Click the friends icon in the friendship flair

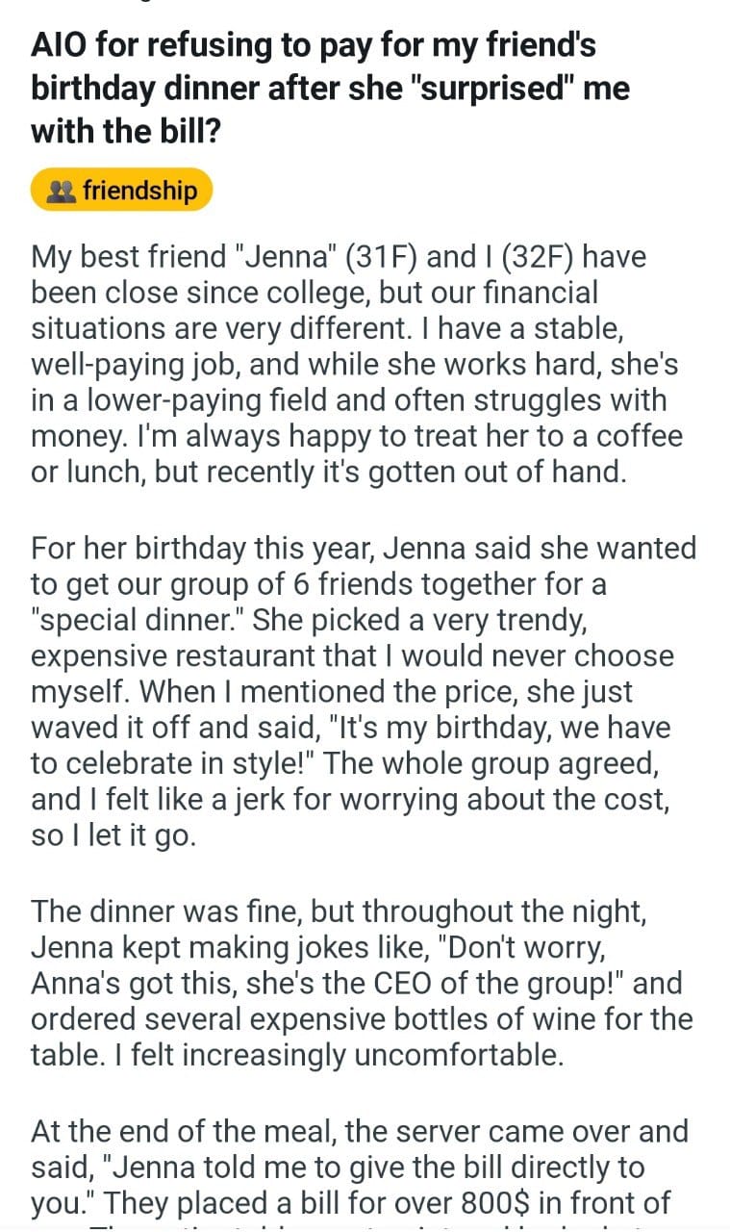pyautogui.click(x=62, y=191)
